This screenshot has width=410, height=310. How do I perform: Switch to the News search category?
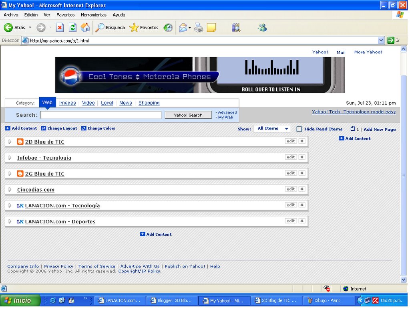click(125, 103)
